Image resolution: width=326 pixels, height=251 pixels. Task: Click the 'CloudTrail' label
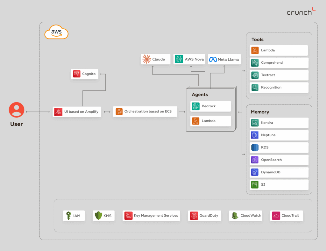(x=290, y=216)
